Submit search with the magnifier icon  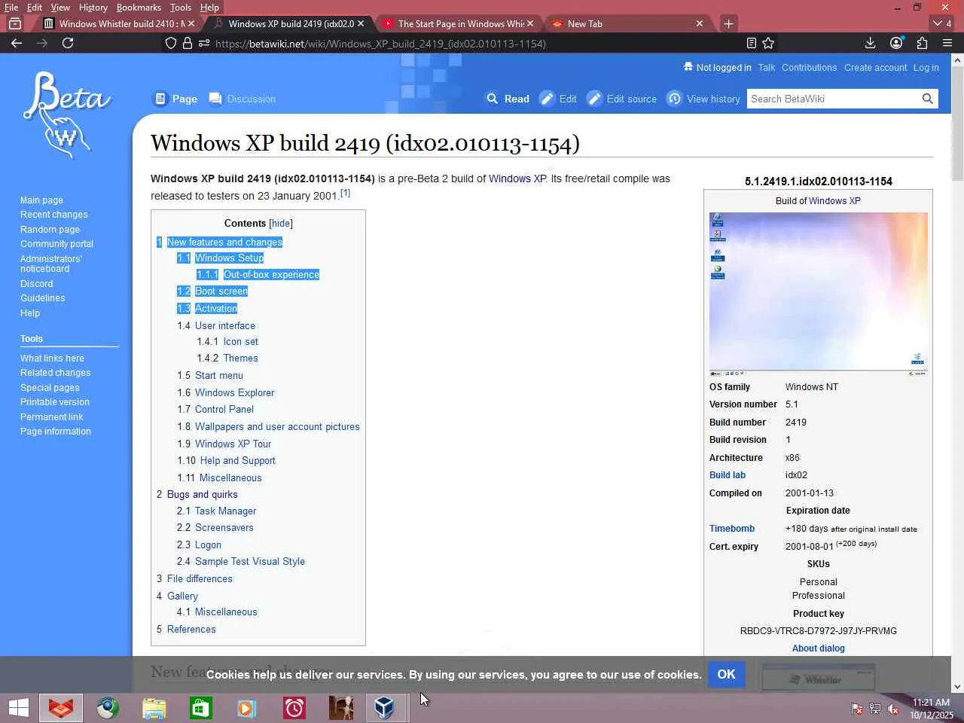point(928,99)
